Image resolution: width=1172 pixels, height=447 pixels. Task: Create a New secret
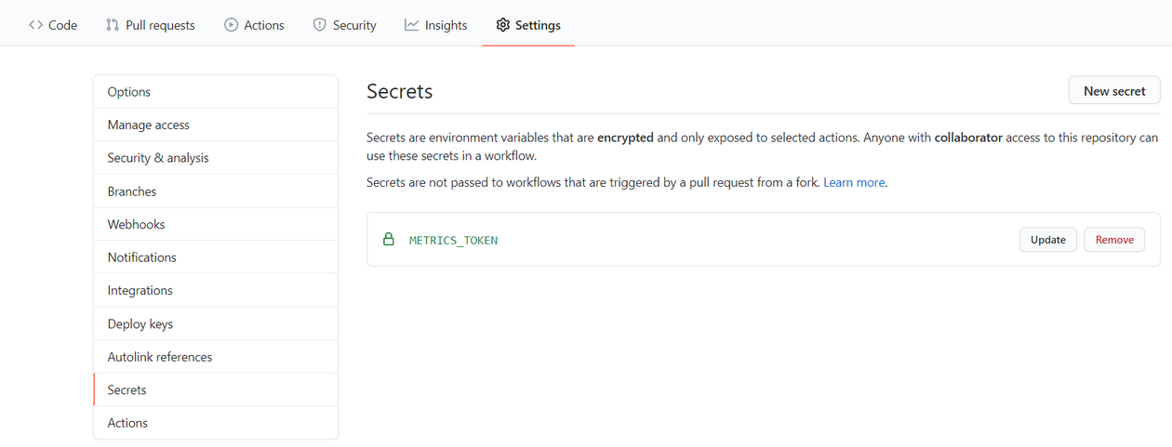click(x=1114, y=91)
